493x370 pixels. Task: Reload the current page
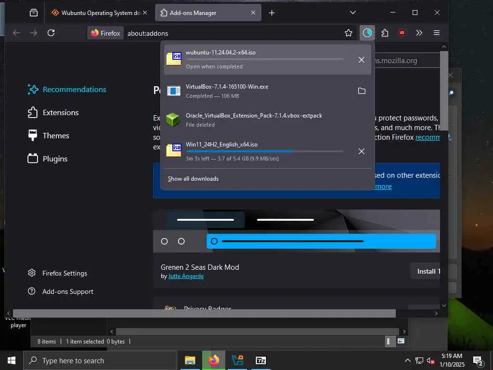[x=51, y=33]
